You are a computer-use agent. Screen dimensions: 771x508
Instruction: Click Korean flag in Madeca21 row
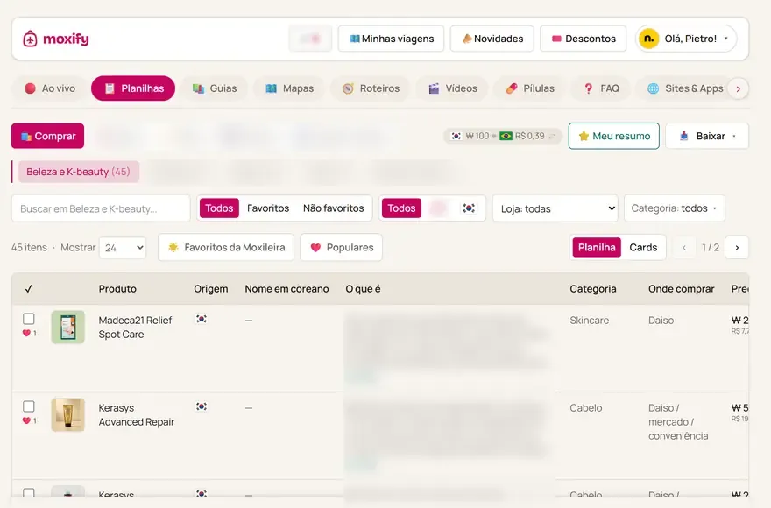pos(202,319)
